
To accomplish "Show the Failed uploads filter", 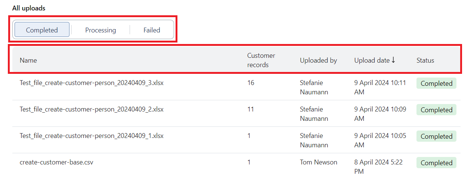I will point(152,30).
